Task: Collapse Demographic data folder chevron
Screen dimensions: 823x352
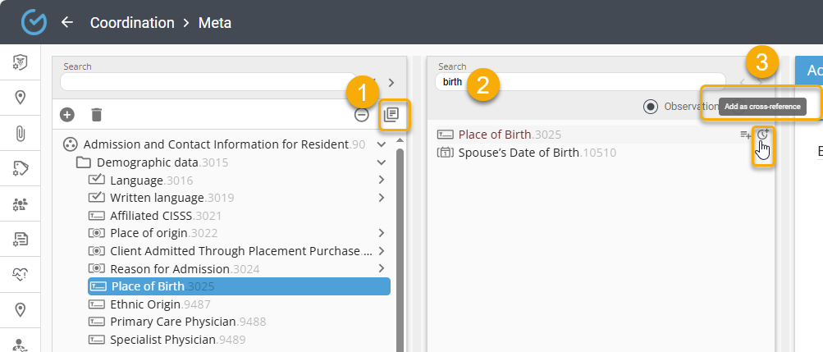Action: (x=382, y=162)
